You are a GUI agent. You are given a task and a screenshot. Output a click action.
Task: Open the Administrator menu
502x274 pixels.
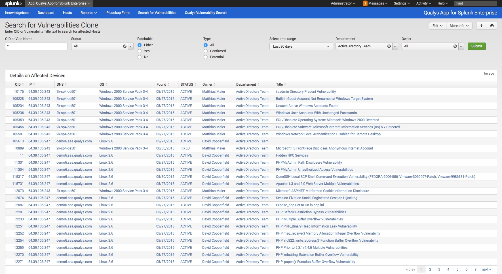pyautogui.click(x=343, y=3)
